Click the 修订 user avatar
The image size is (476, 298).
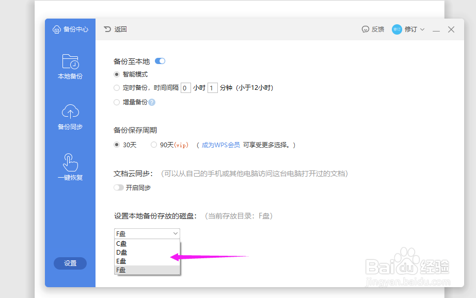pos(397,29)
